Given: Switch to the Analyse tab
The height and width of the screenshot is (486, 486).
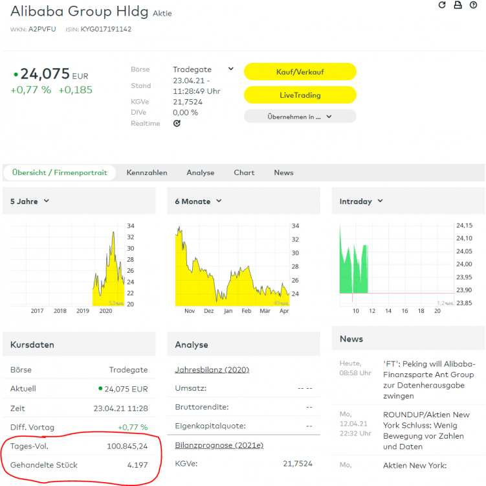Looking at the screenshot, I should tap(200, 172).
